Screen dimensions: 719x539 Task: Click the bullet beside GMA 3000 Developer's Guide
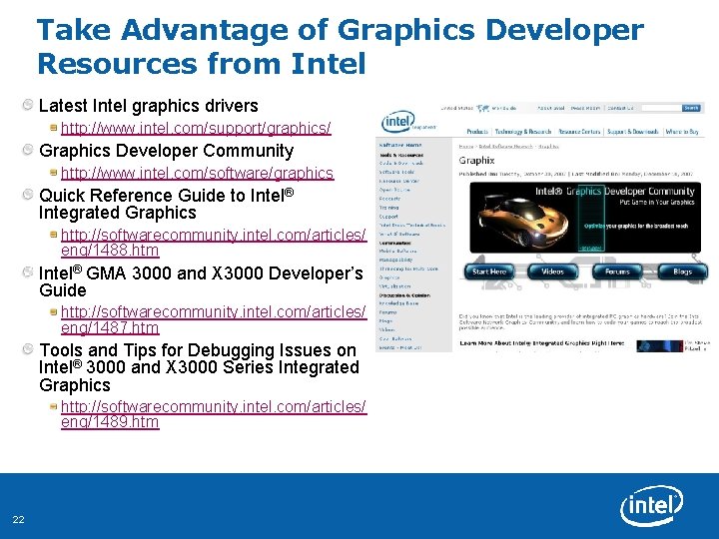(28, 272)
